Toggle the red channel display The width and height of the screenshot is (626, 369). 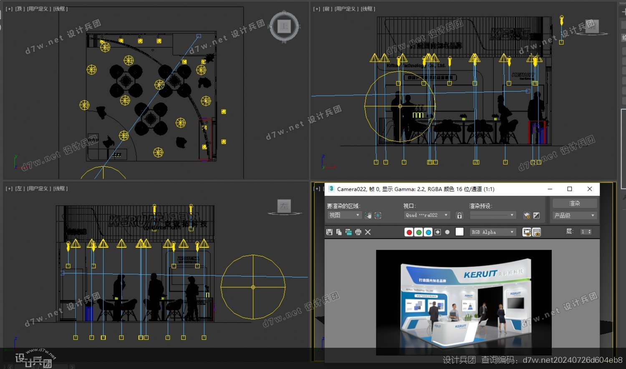pos(409,232)
